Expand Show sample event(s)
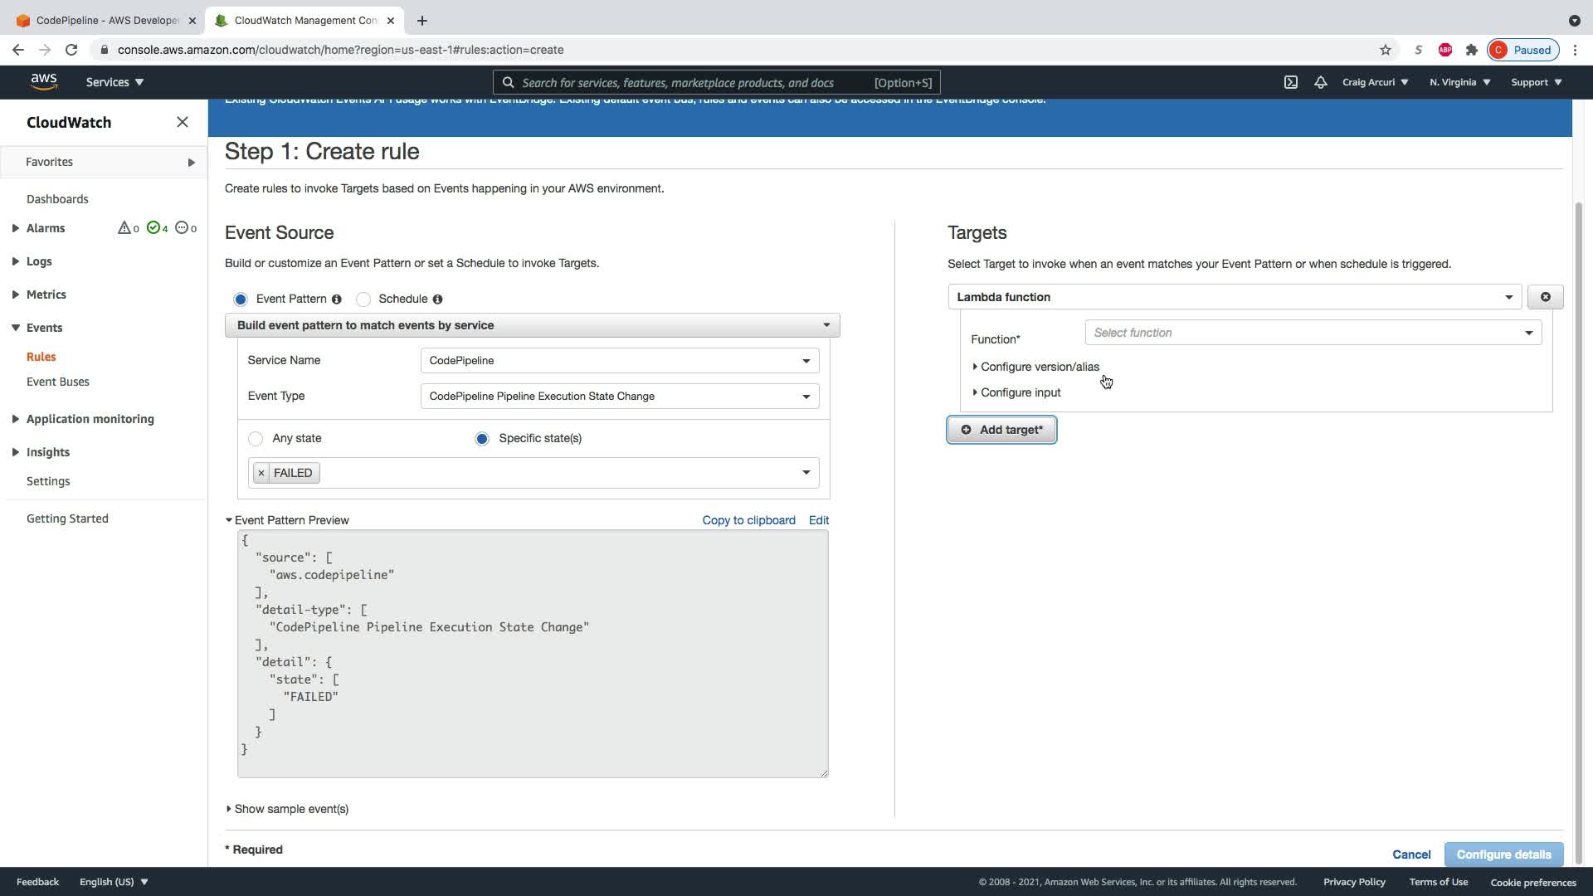Image resolution: width=1593 pixels, height=896 pixels. (290, 809)
